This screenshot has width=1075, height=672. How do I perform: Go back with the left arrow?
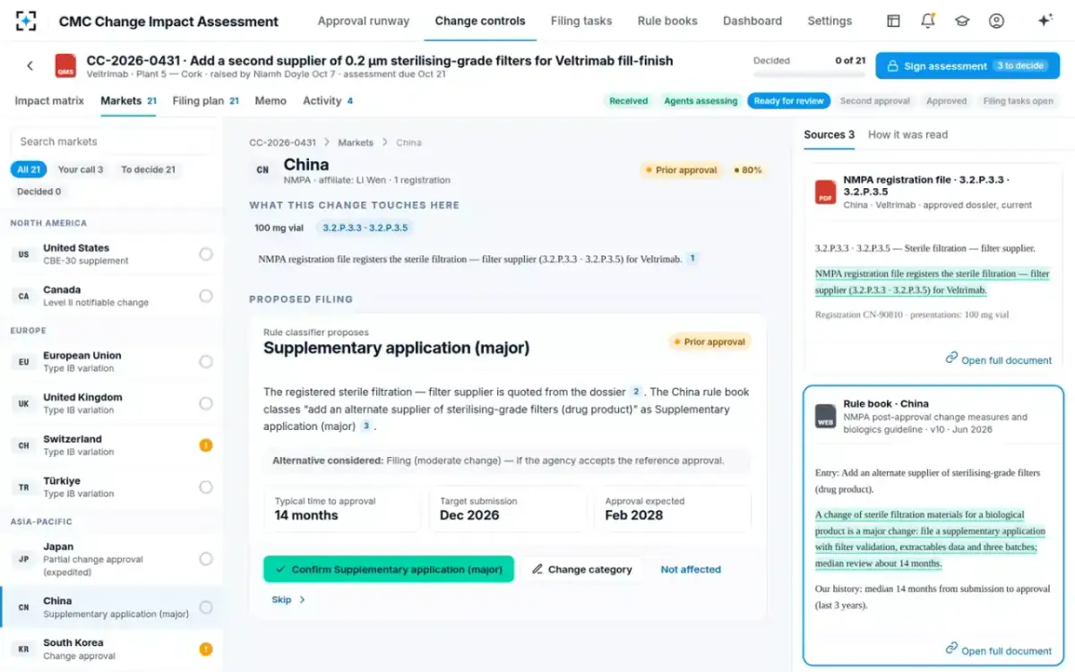pos(30,65)
